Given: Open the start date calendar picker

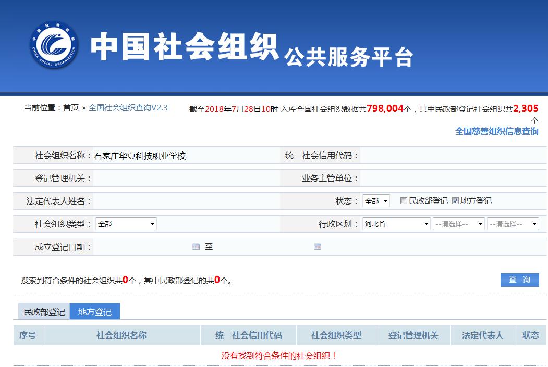Looking at the screenshot, I should pyautogui.click(x=196, y=247).
